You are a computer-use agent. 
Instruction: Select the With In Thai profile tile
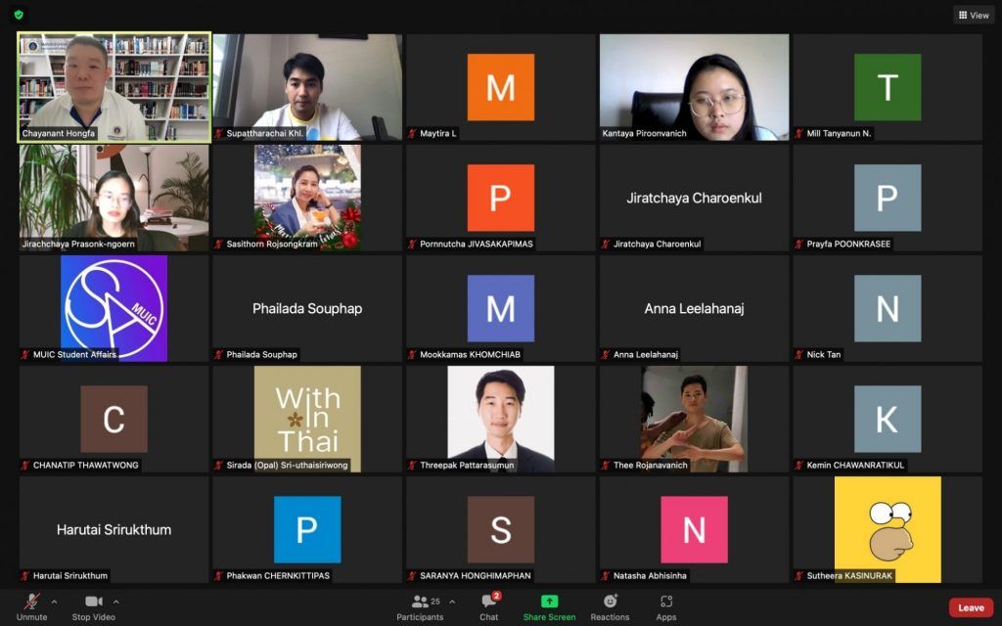(x=307, y=419)
